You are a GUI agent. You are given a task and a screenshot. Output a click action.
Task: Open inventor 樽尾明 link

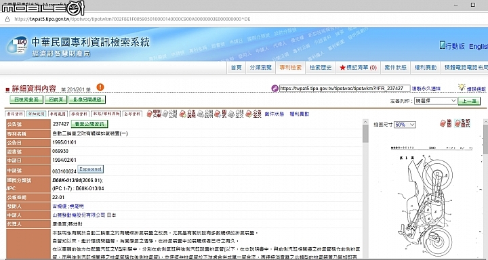(x=76, y=207)
